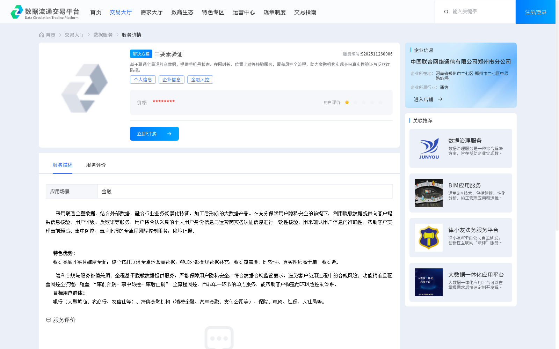Click the 交易大厅 breadcrumb link
This screenshot has width=559, height=349.
(x=74, y=35)
